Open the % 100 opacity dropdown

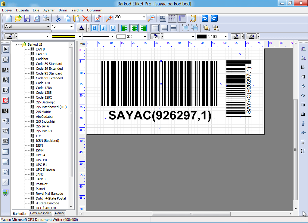(226, 36)
